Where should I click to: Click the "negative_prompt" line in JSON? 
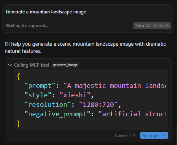pyautogui.click(x=95, y=114)
